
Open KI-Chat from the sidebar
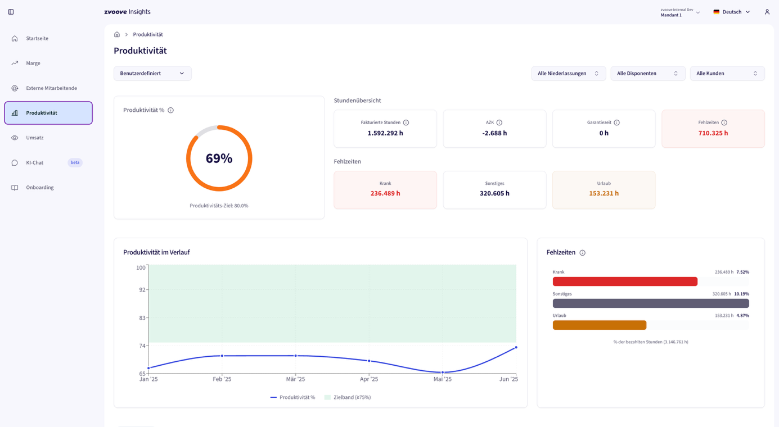[35, 163]
